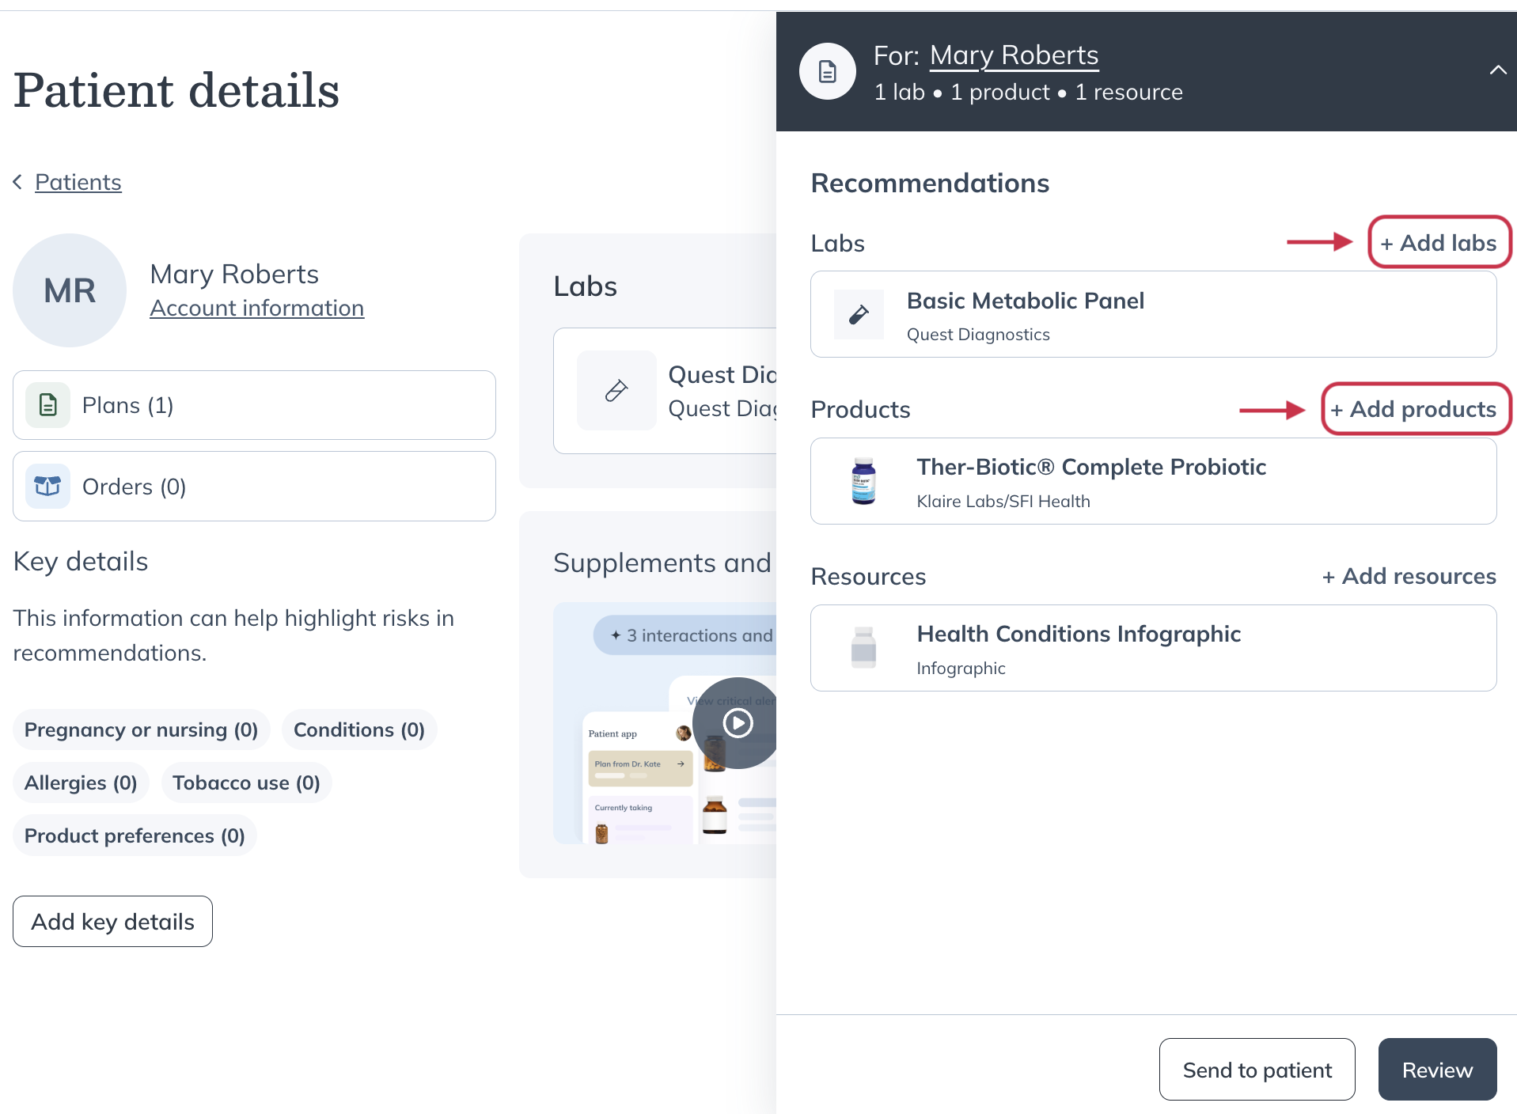Click + Add products
The width and height of the screenshot is (1517, 1114).
tap(1415, 409)
